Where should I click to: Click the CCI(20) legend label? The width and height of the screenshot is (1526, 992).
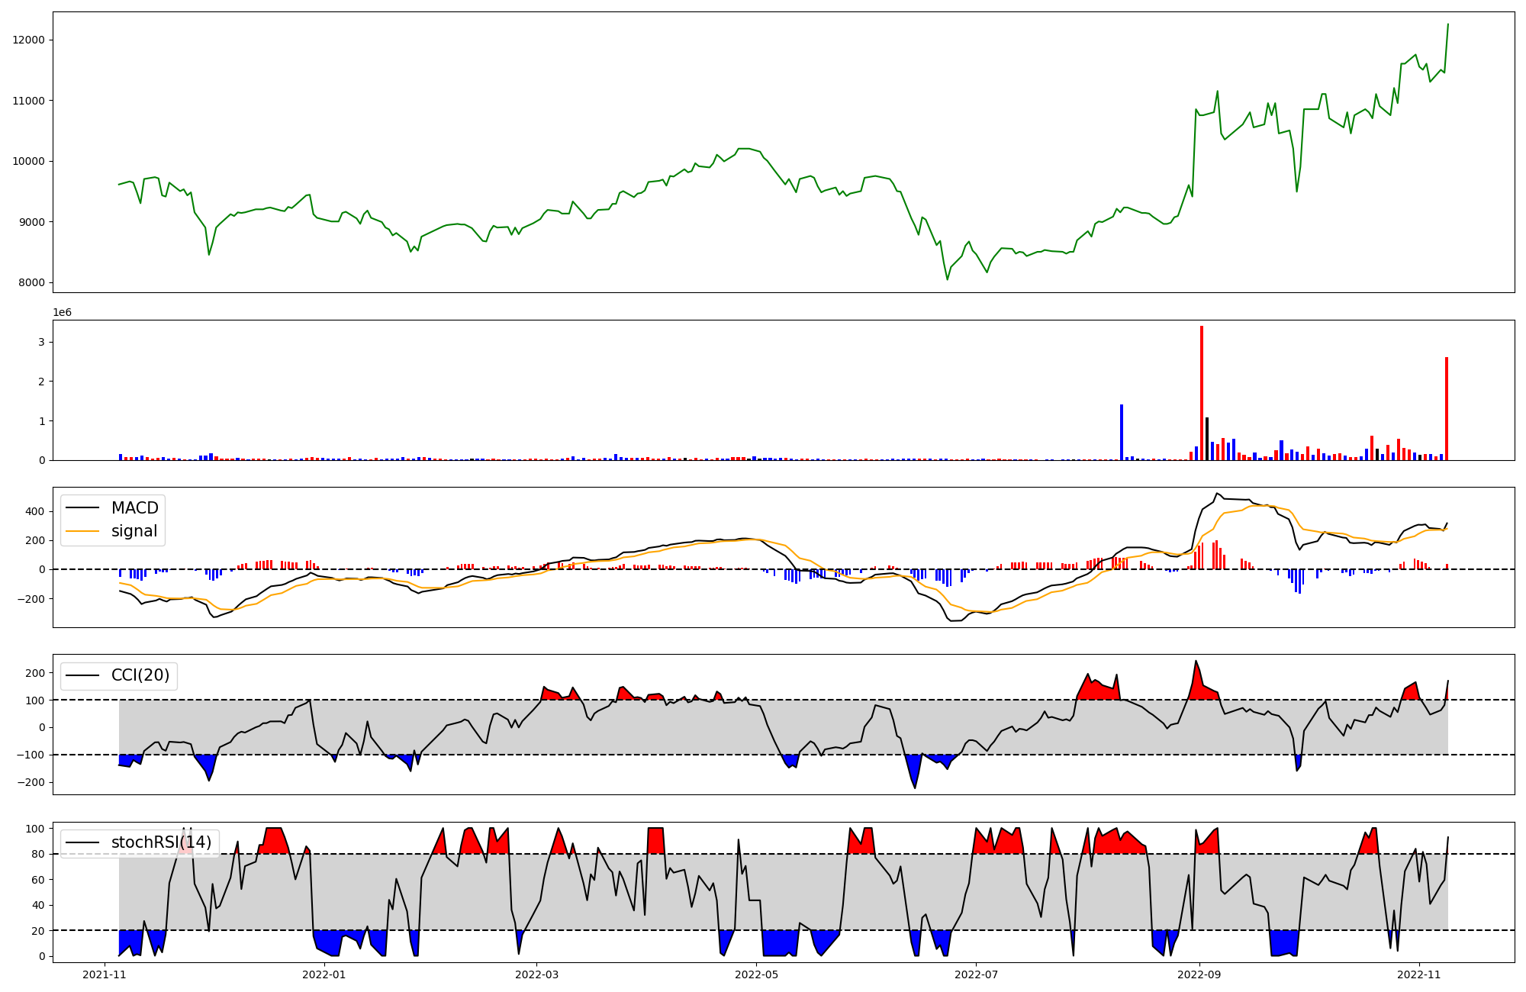(140, 675)
